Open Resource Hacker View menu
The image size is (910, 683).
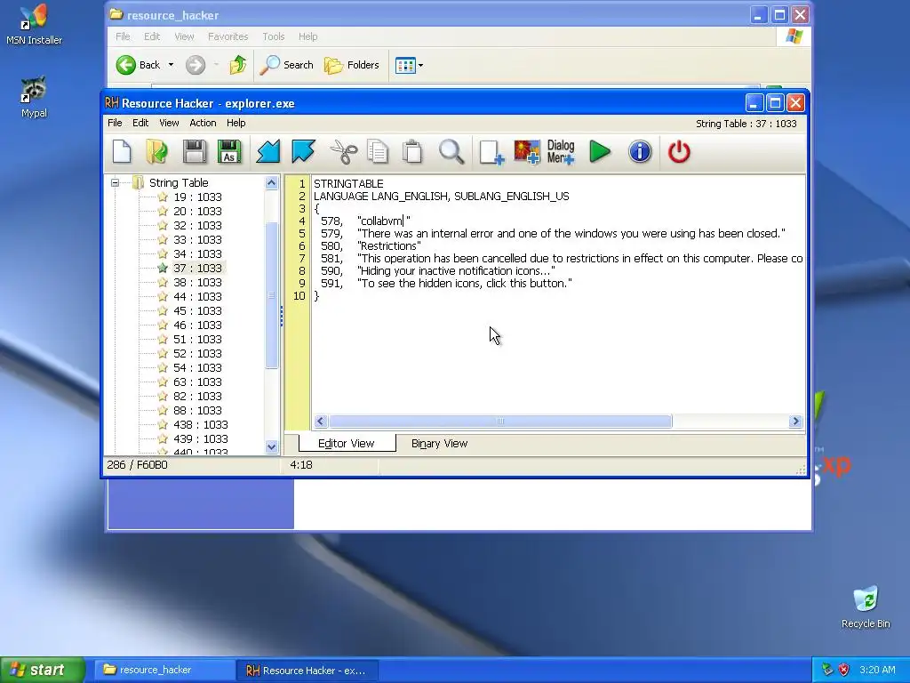169,123
